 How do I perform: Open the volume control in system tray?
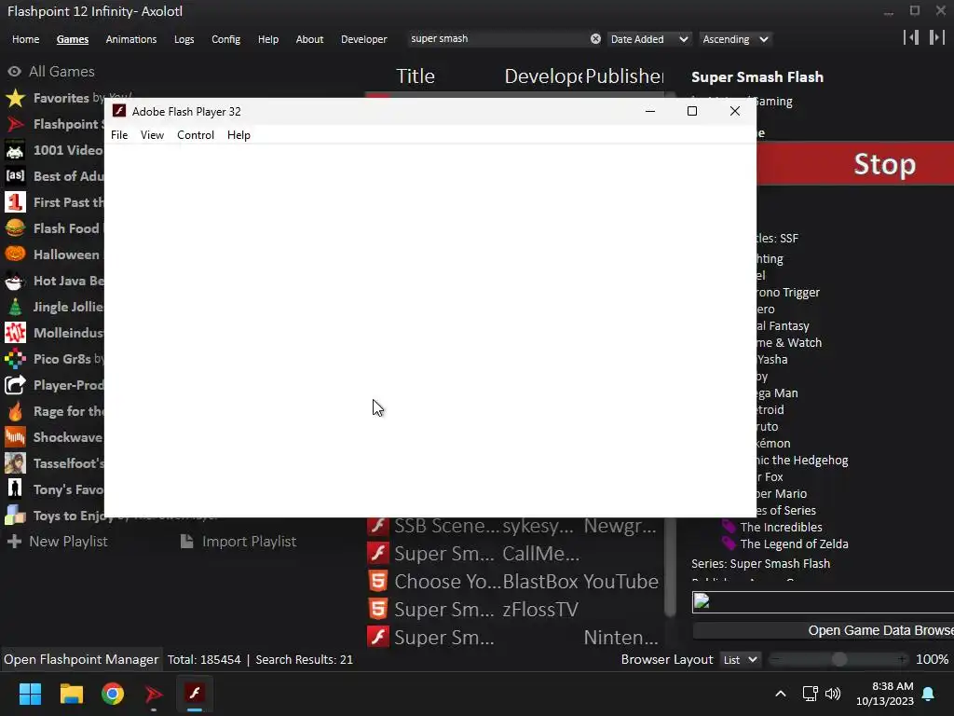pos(833,694)
